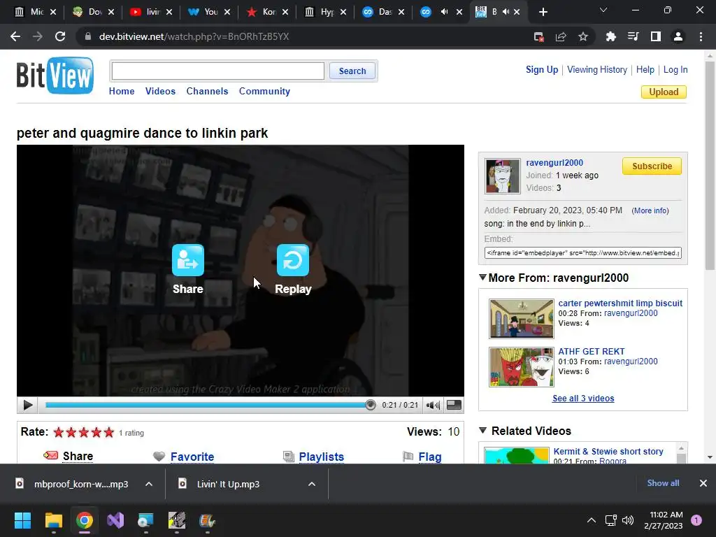Collapse the Related Videos section
Screen dimensions: 716x537
tap(482, 430)
